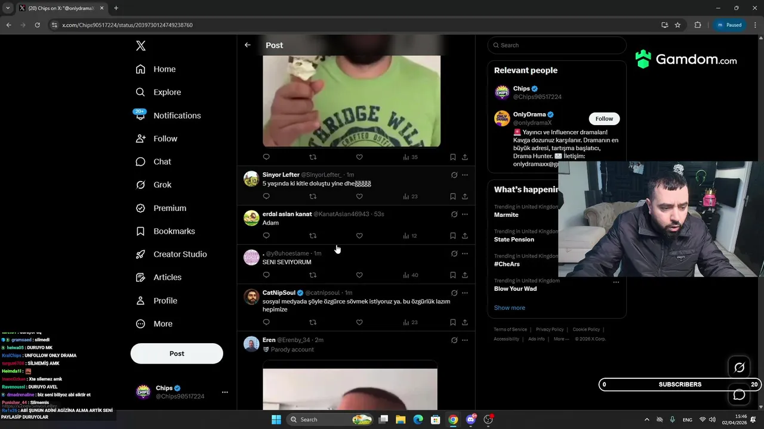Open Explore in sidebar

point(158,92)
